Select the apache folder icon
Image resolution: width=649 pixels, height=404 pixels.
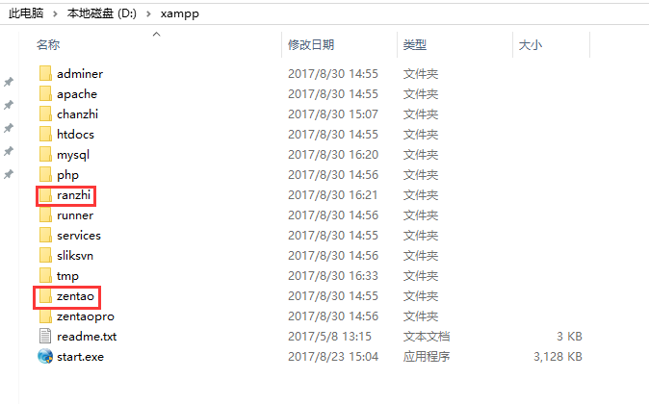pyautogui.click(x=45, y=94)
